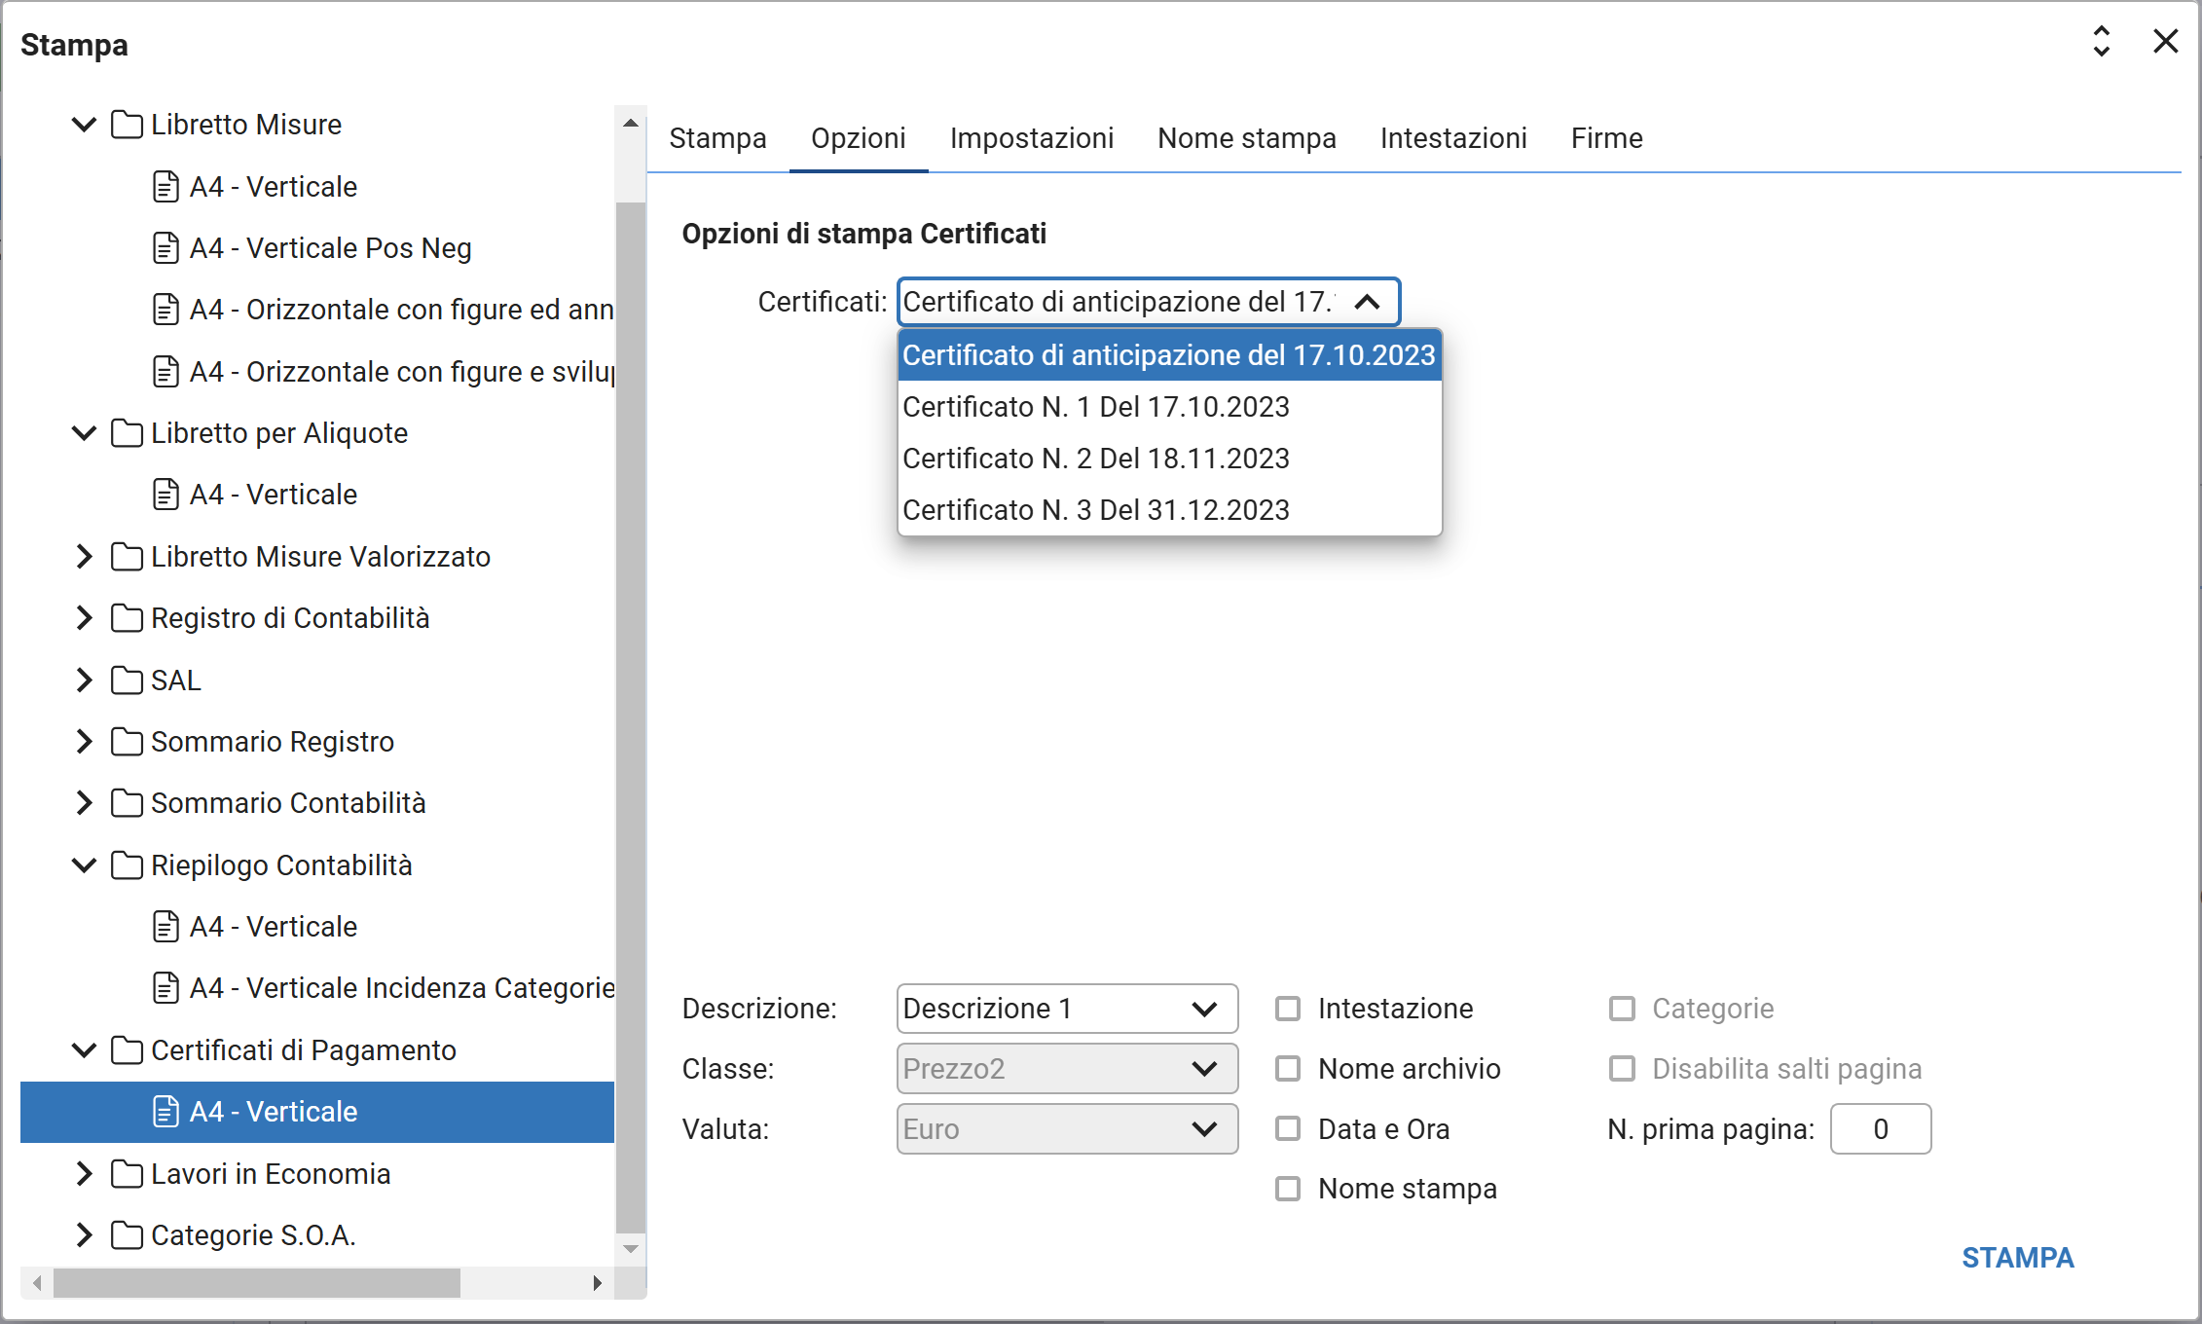Screen dimensions: 2202x1324
Task: Click the Libretto Misure folder icon
Action: (127, 125)
